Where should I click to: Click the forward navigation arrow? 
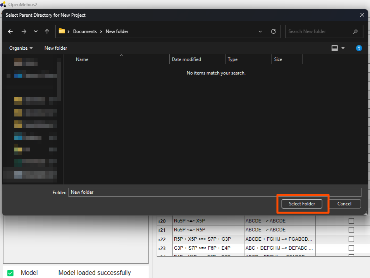coord(23,31)
